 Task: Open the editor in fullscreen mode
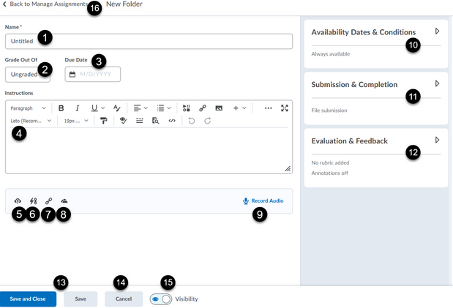point(285,108)
